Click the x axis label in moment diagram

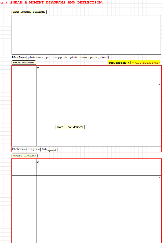(160, 177)
